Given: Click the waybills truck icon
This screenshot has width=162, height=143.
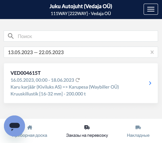Looking at the screenshot, I should point(138,128).
